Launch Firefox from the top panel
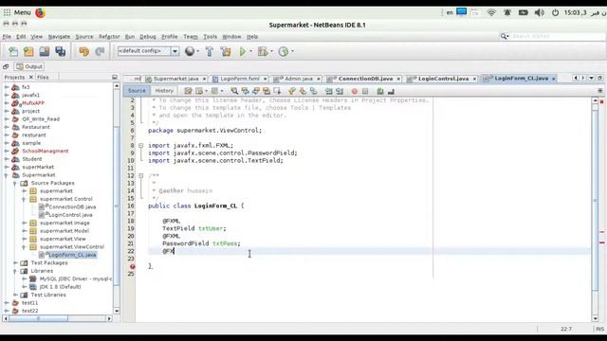 40,12
